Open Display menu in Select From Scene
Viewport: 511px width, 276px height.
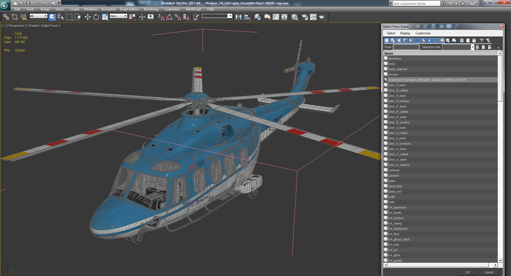(405, 33)
